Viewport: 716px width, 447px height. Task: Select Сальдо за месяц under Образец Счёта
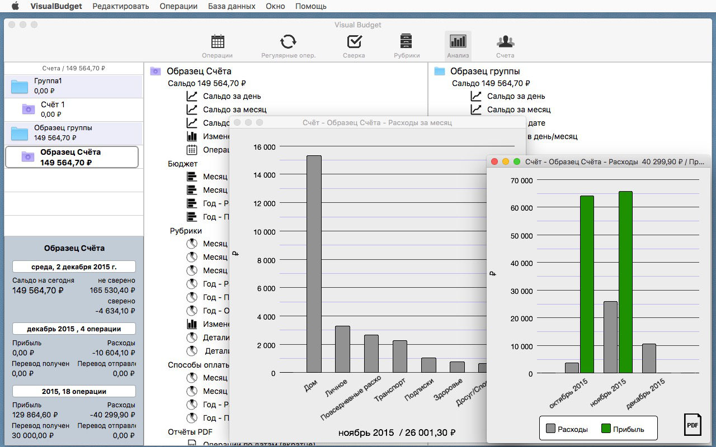pos(234,110)
